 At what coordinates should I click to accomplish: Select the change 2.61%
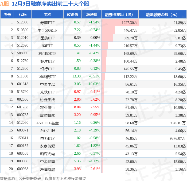[x=95, y=169]
